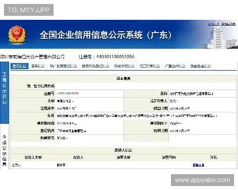Click the second (right) link at the header's top right

(x=228, y=24)
